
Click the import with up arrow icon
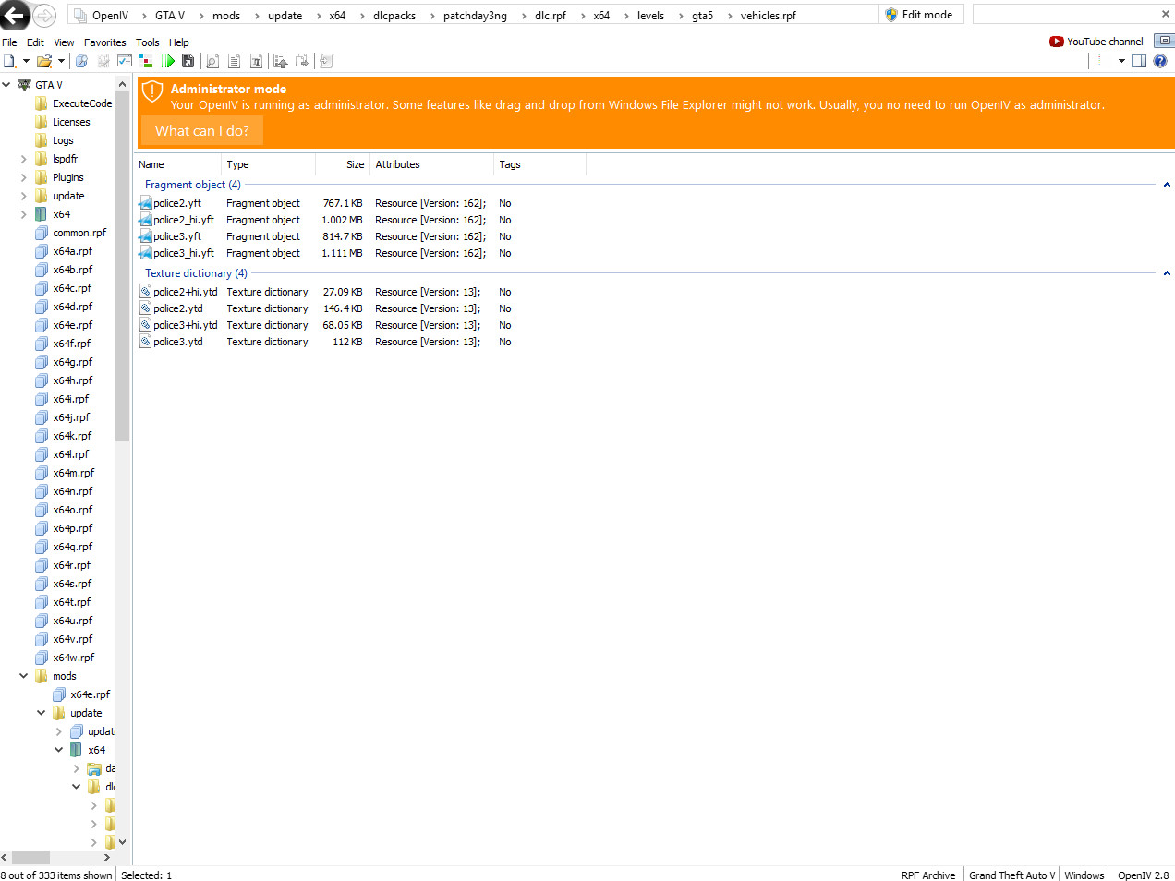280,61
